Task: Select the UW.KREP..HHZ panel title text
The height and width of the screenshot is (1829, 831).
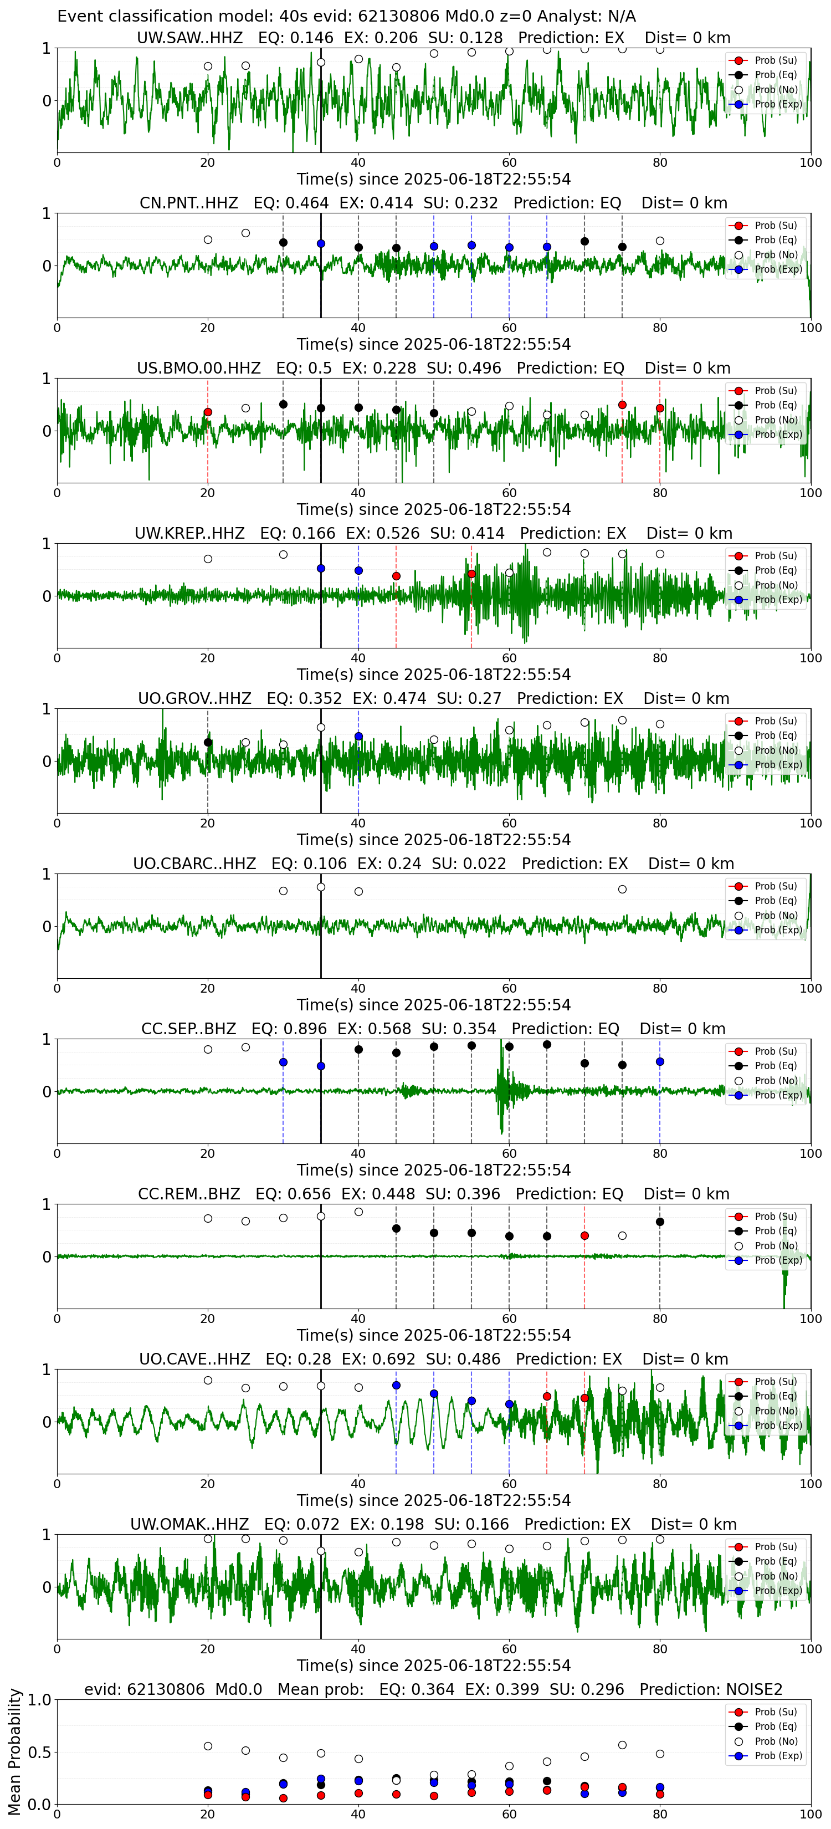Action: [433, 533]
